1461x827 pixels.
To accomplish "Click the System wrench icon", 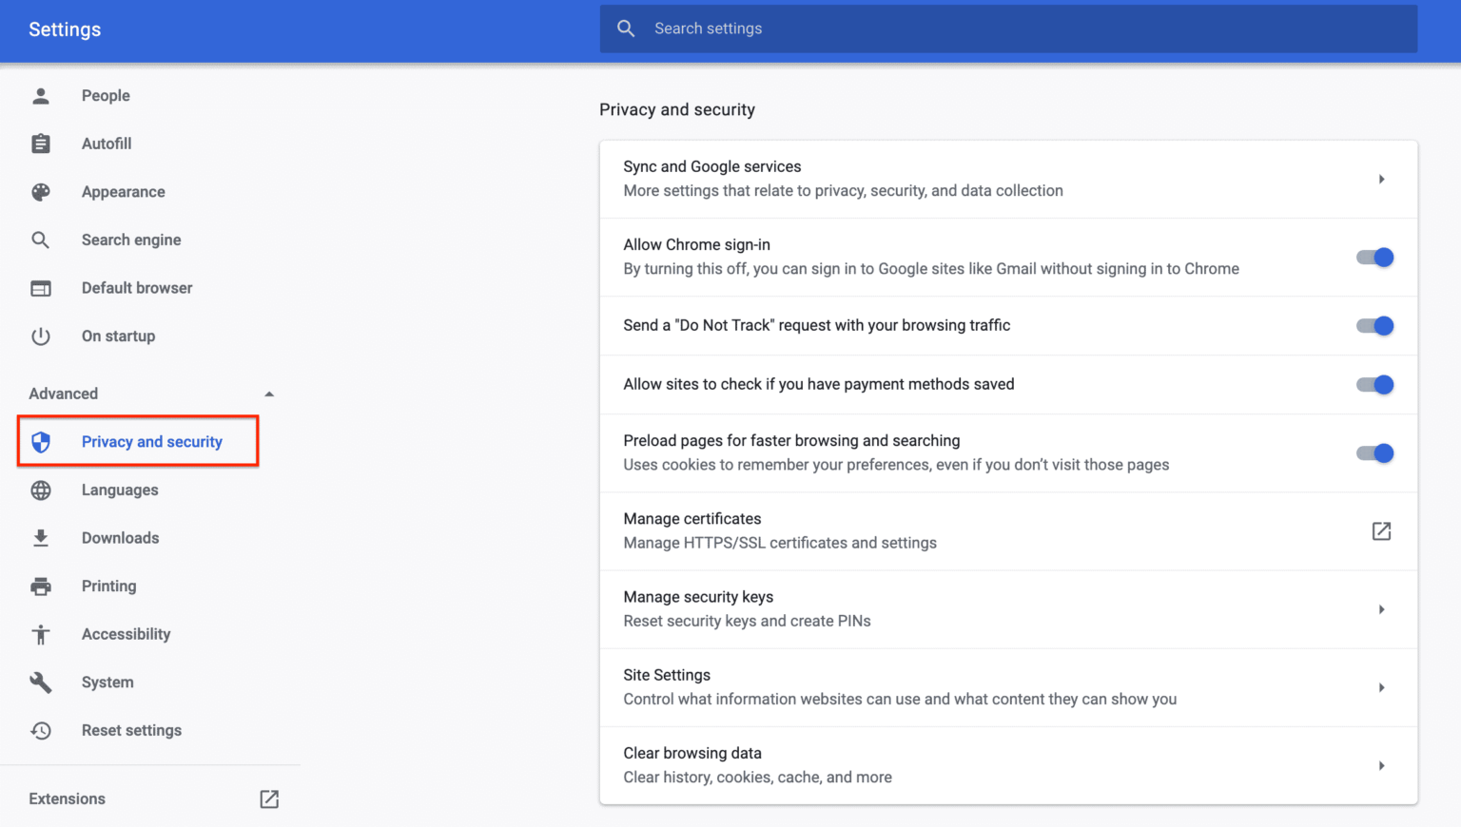I will pyautogui.click(x=41, y=683).
